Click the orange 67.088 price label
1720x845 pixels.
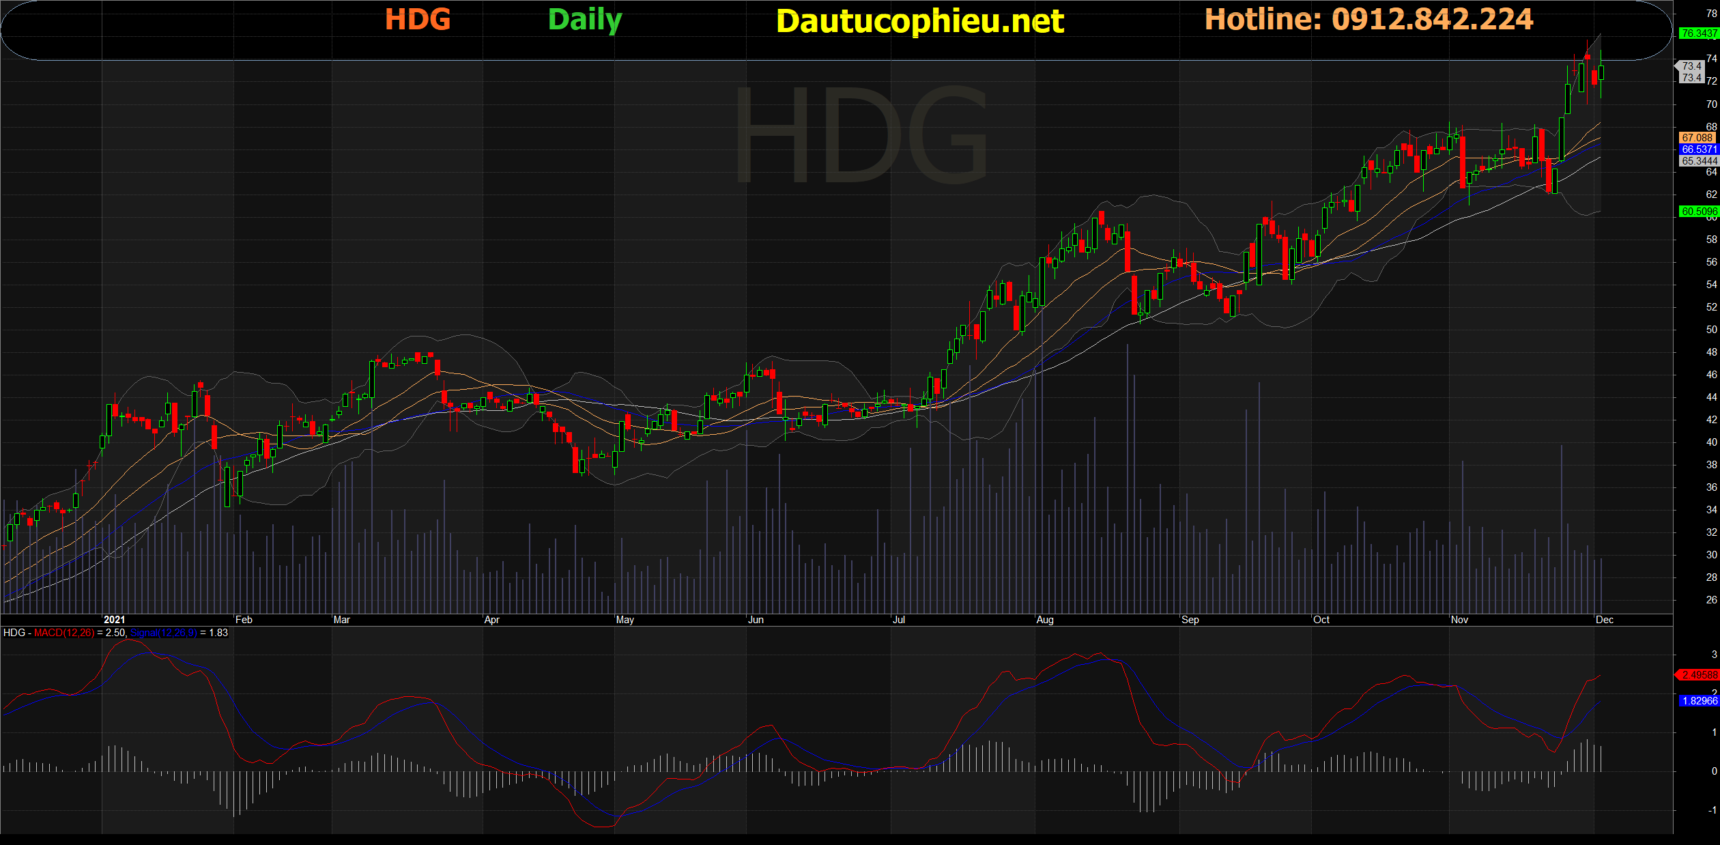point(1697,138)
